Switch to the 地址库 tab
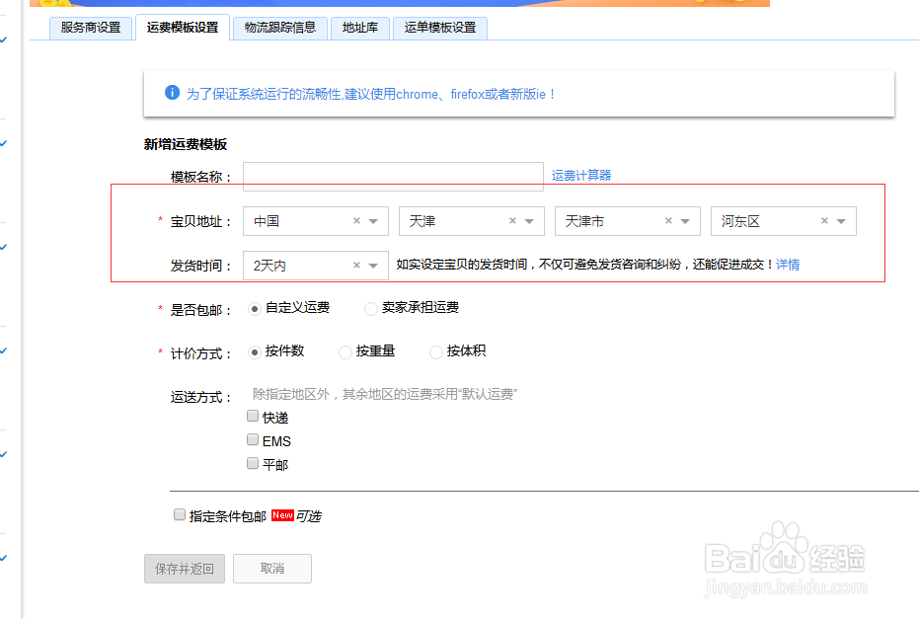The width and height of the screenshot is (919, 619). click(x=360, y=29)
